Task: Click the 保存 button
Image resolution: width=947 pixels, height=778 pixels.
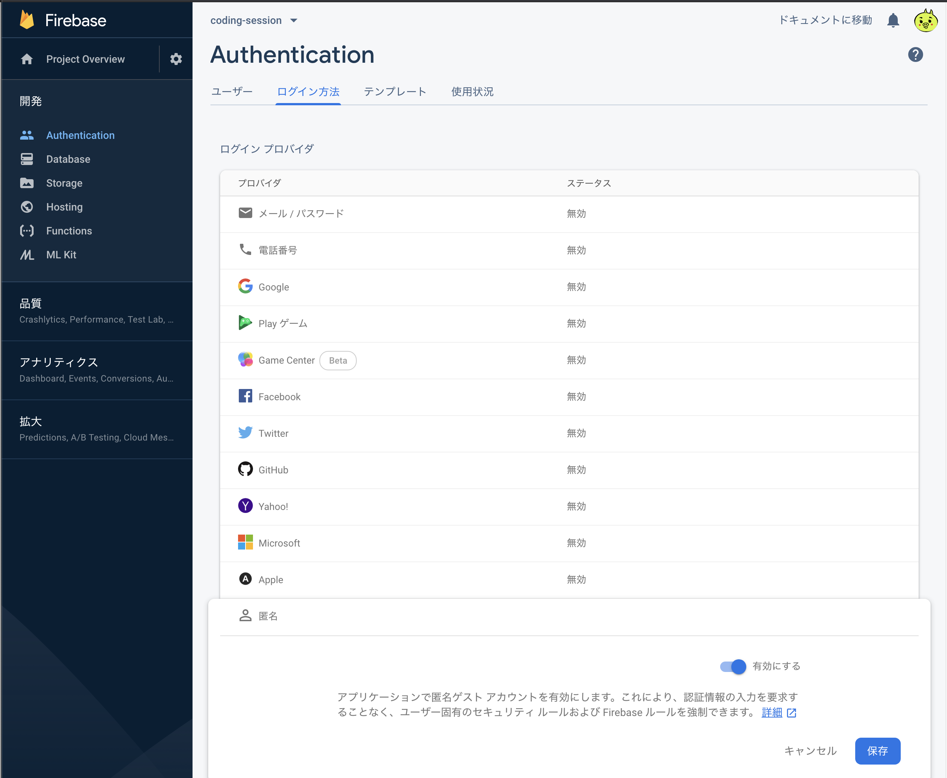Action: pyautogui.click(x=878, y=751)
